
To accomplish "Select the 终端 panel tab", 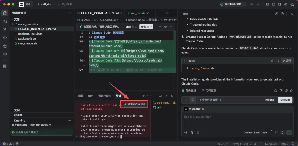I will pyautogui.click(x=119, y=96).
